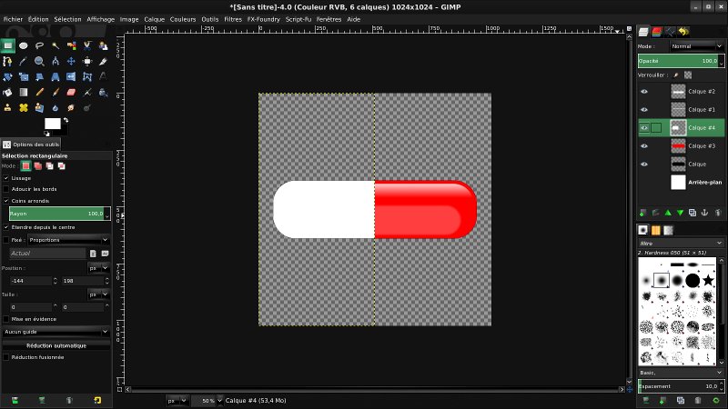Image resolution: width=728 pixels, height=409 pixels.
Task: Enable Réduction fusionnée checkbox
Action: [6, 357]
